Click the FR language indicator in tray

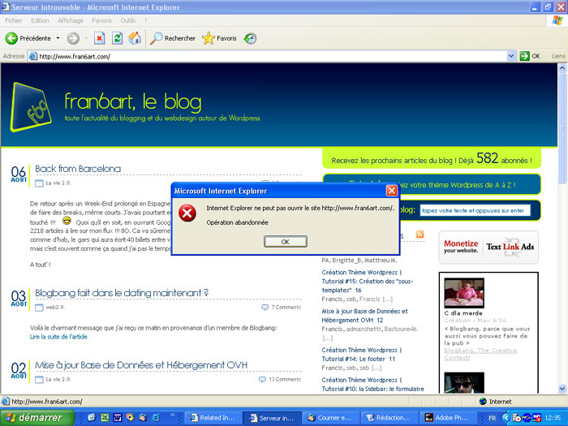493,418
